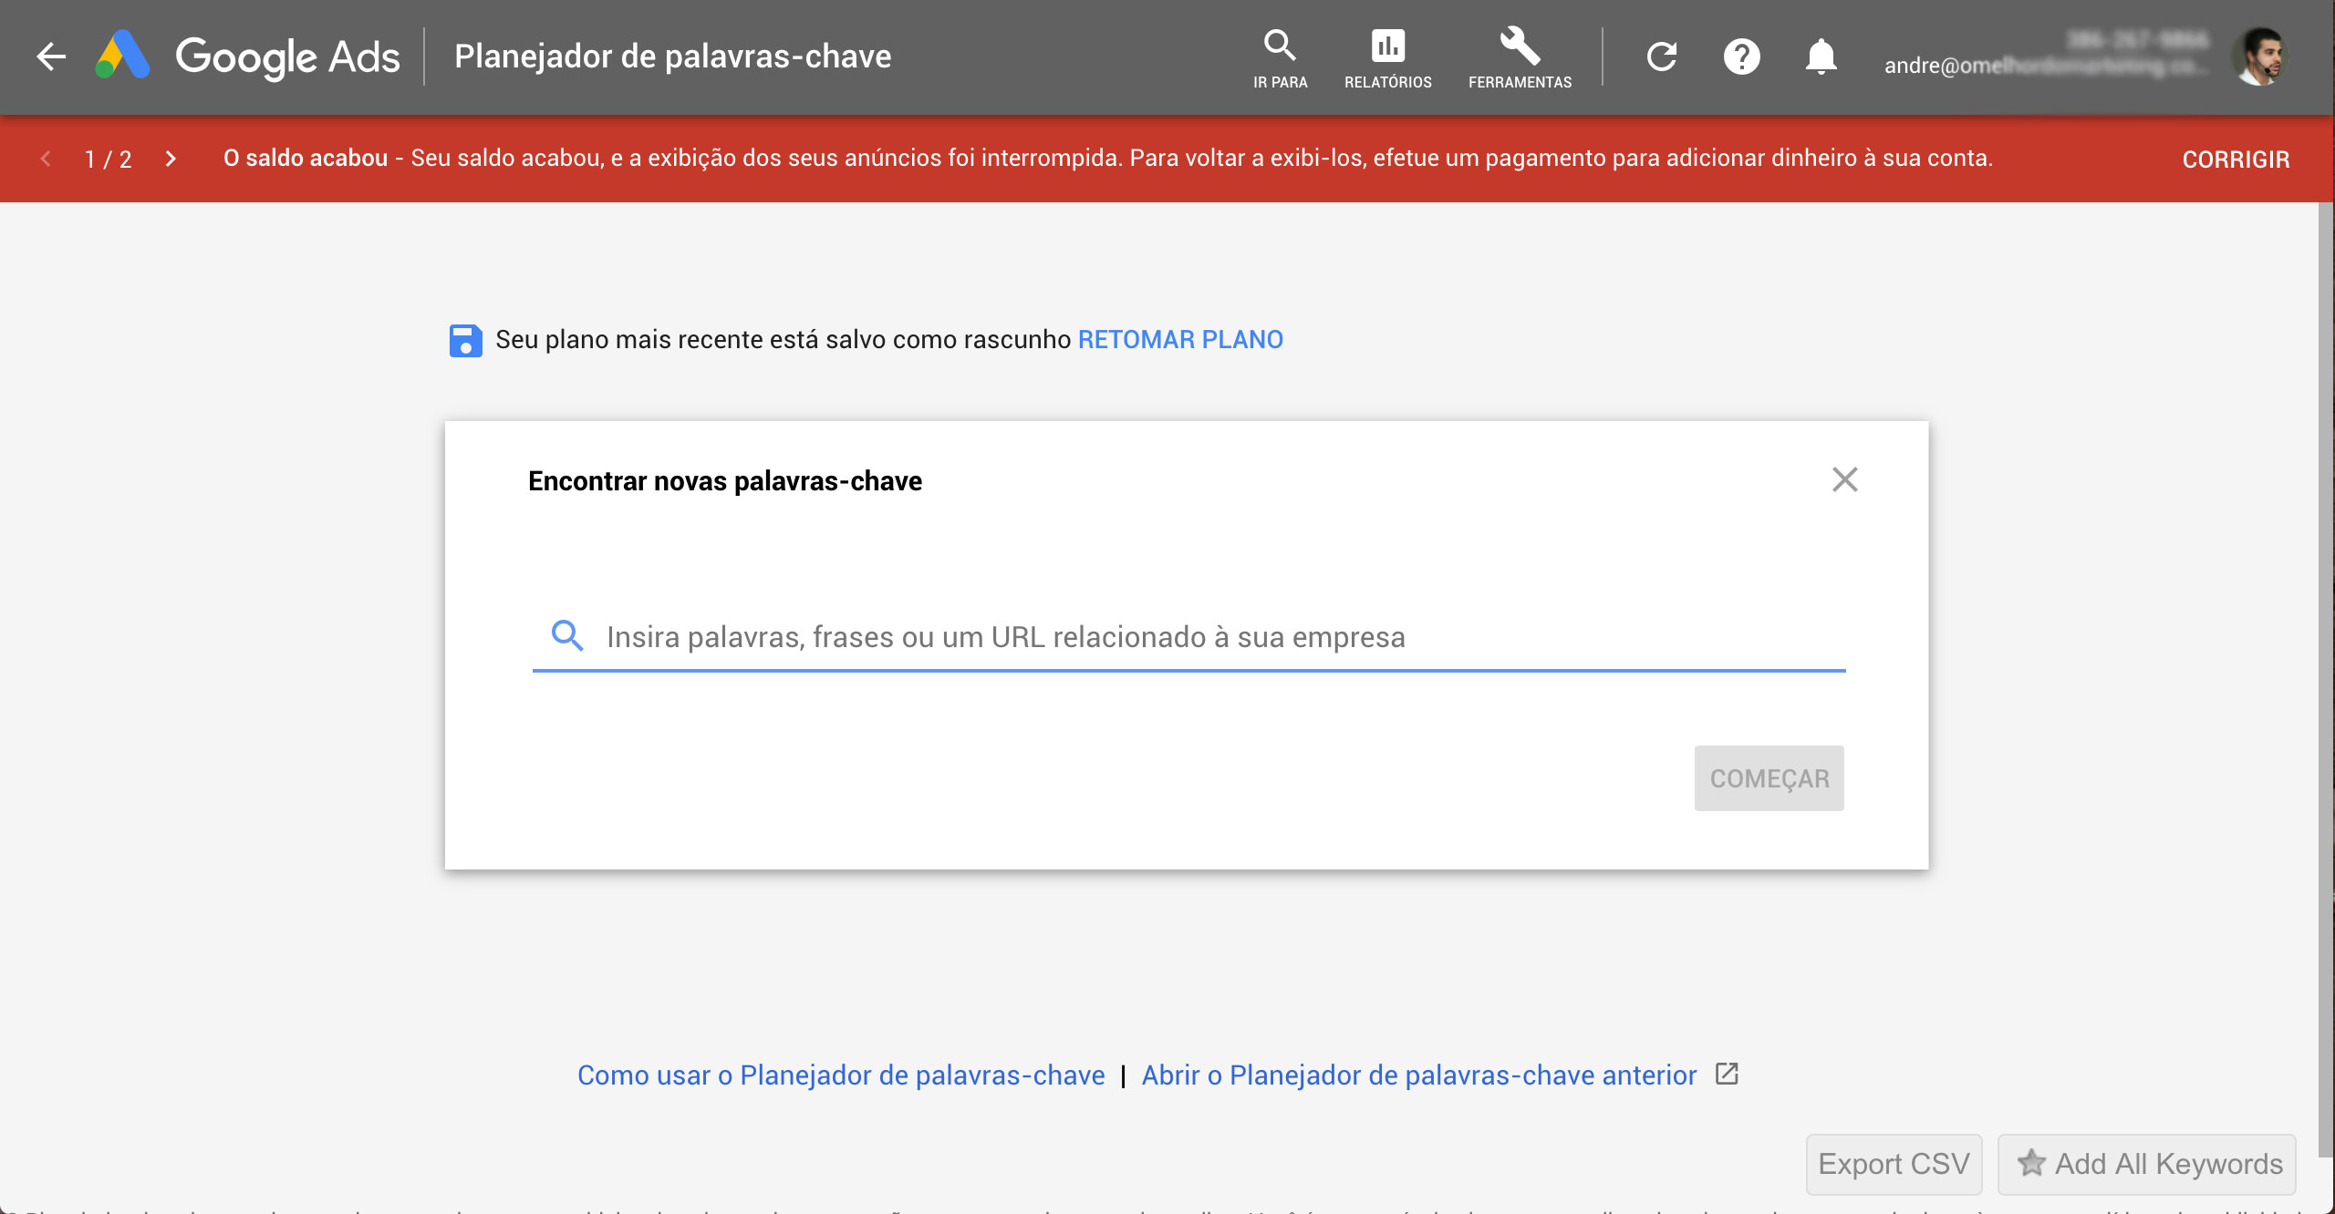
Task: Click the Add All Keywords button
Action: click(x=2147, y=1164)
